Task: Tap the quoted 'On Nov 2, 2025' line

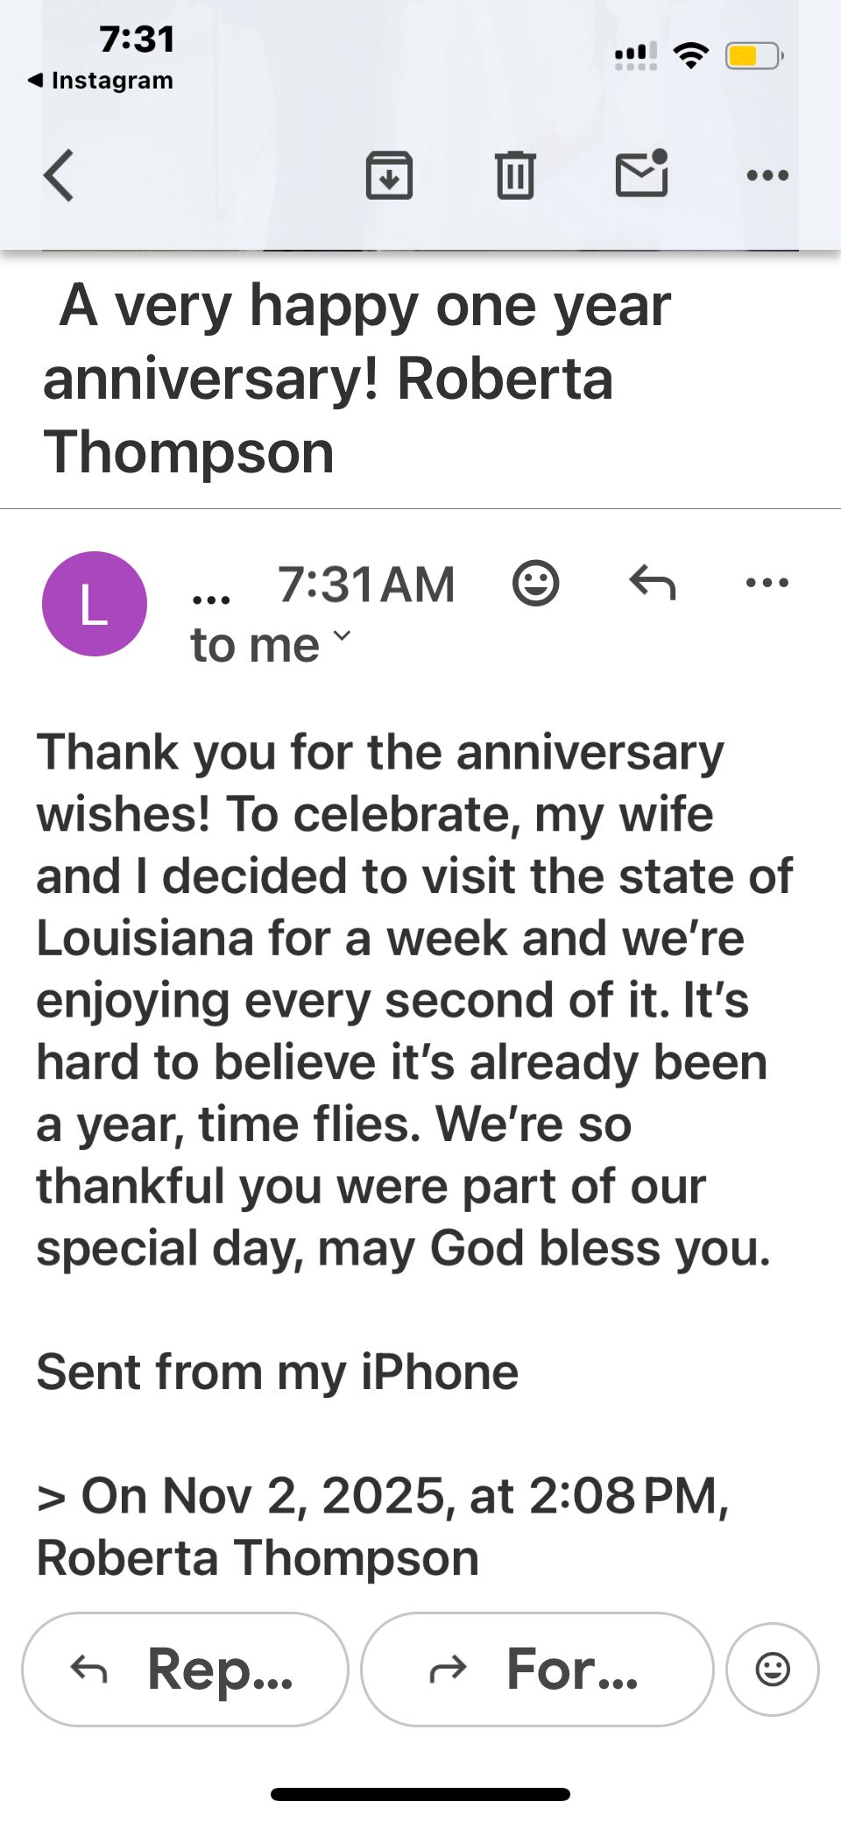Action: tap(382, 1496)
